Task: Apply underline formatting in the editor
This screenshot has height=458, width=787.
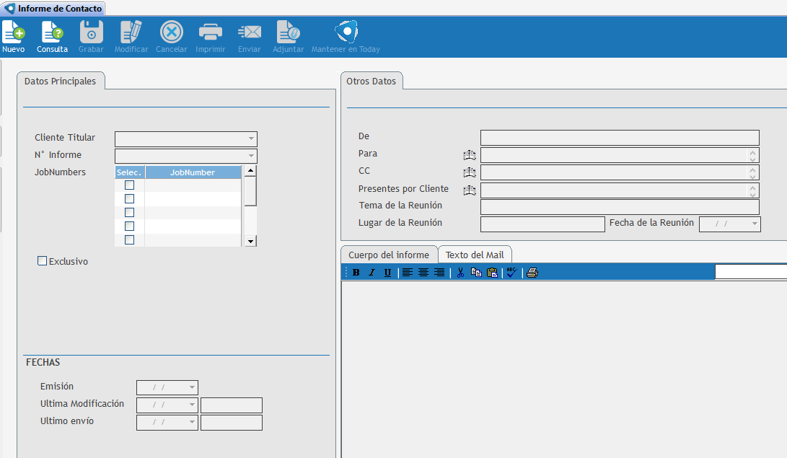Action: [x=387, y=273]
